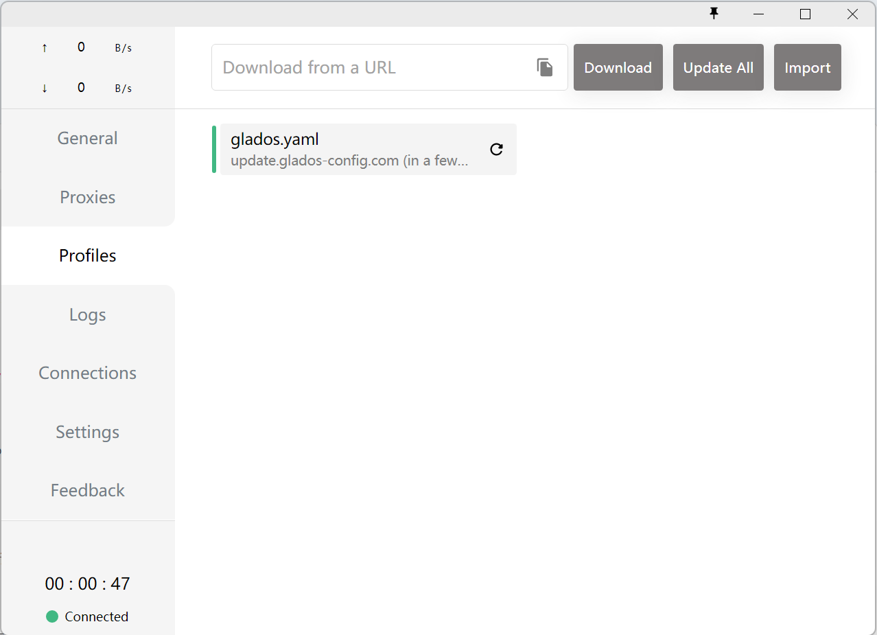This screenshot has width=877, height=635.
Task: Maximize the application window
Action: pyautogui.click(x=806, y=14)
